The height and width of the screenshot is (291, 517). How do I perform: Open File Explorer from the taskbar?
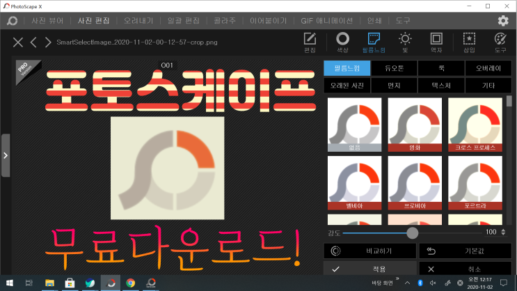[x=49, y=283]
